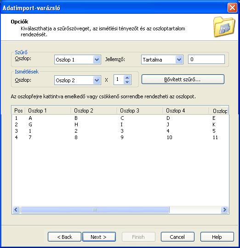Click the folder wizard icon in header

[x=224, y=27]
